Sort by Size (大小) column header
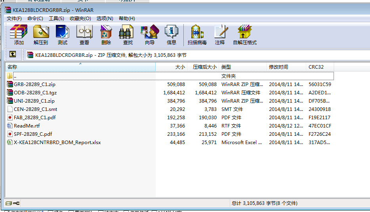Viewport: 370px width, 212px height. pyautogui.click(x=171, y=67)
